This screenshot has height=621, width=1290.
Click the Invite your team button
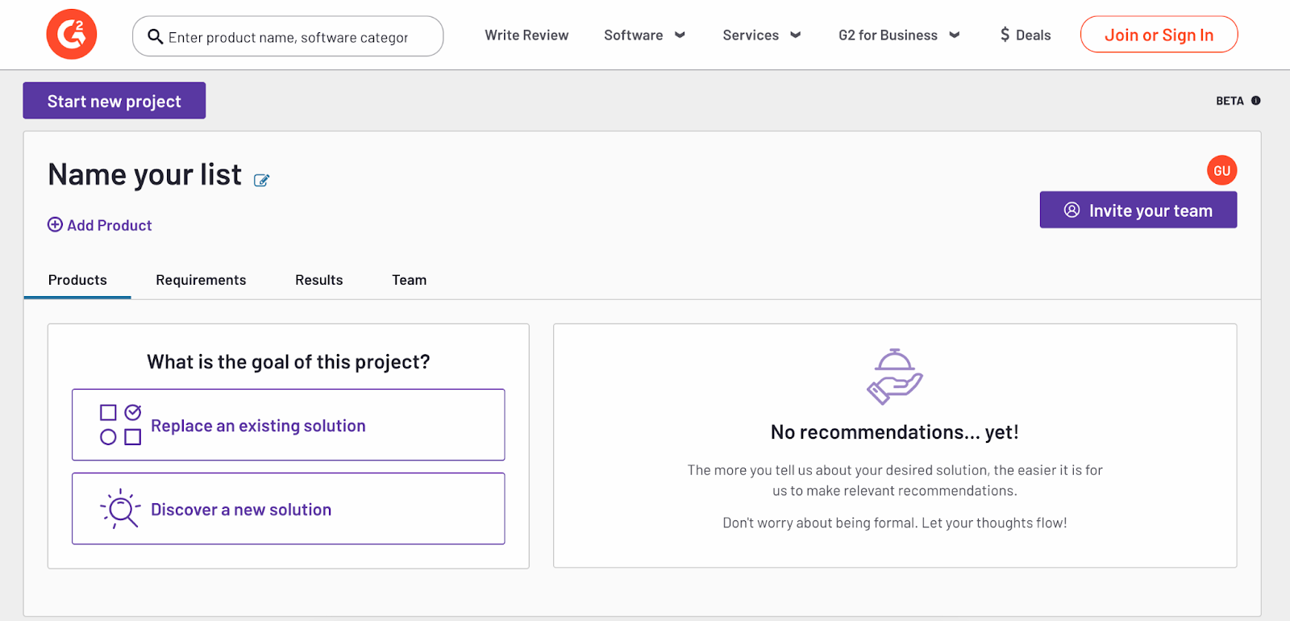(1138, 210)
